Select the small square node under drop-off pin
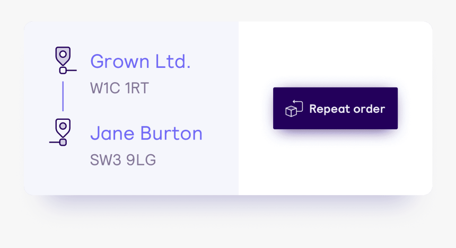Screen dimensions: 456x248 tap(63, 142)
